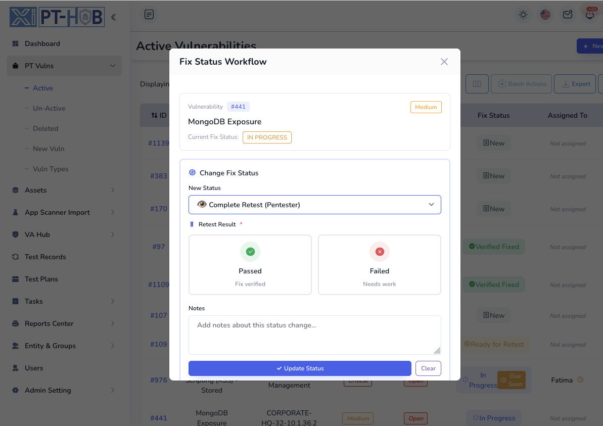Click the notes document icon in the top bar
Viewport: 603px width, 426px height.
click(x=149, y=15)
